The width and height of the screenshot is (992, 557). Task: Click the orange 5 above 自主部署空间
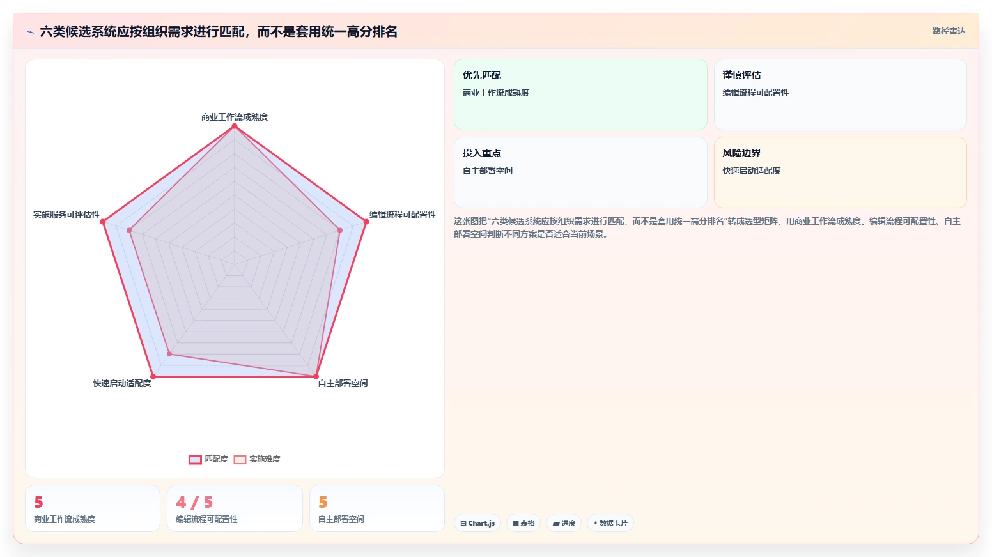(323, 503)
